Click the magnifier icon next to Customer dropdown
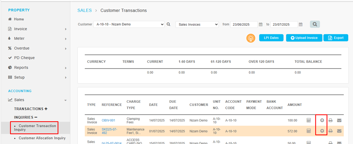 168,24
